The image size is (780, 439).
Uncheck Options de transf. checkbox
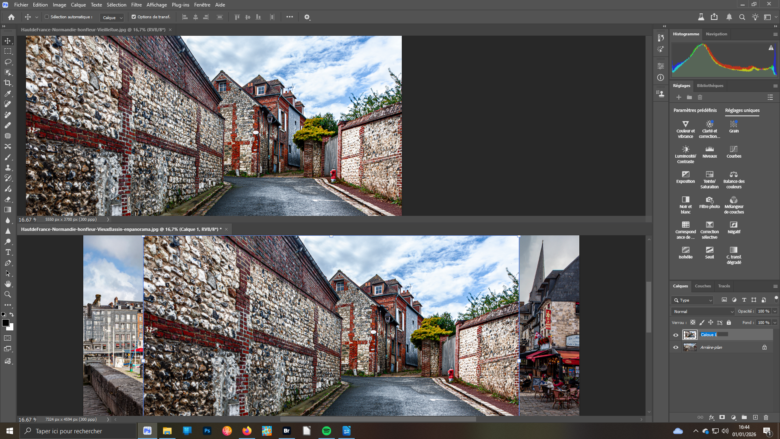click(134, 17)
